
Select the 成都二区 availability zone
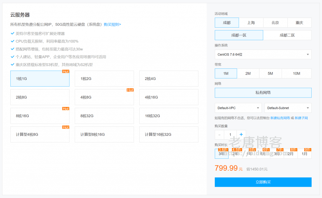click(287, 35)
